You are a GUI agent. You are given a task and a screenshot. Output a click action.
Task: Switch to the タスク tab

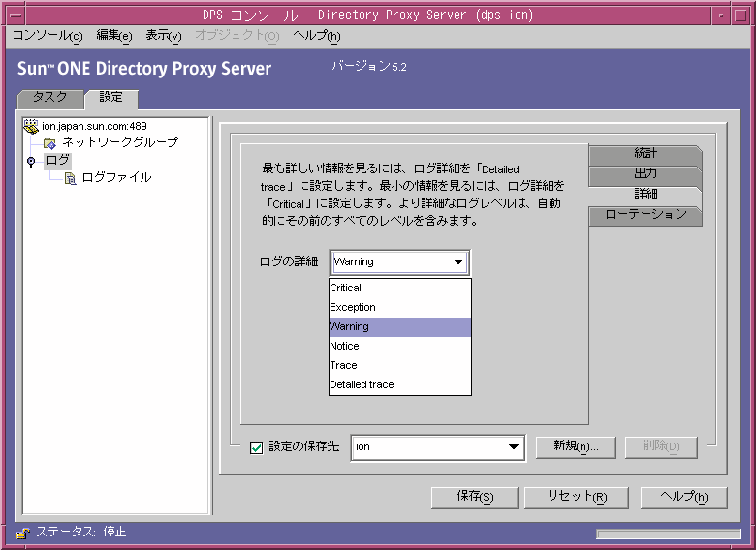pos(50,98)
